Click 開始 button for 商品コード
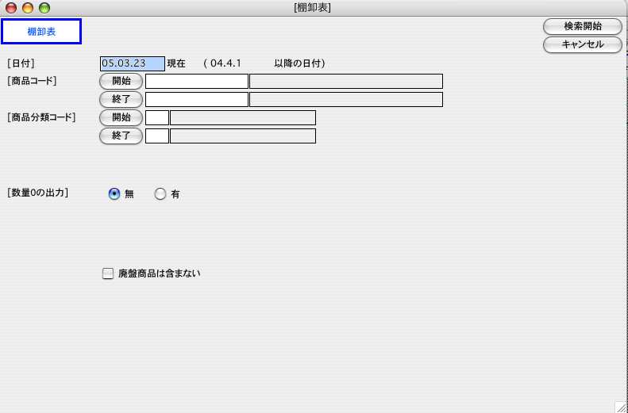Screen dimensions: 628x413 (x=121, y=81)
